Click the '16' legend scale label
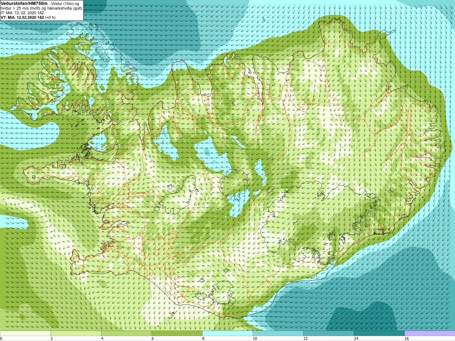Image resolution: width=455 pixels, height=341 pixels. 407,339
